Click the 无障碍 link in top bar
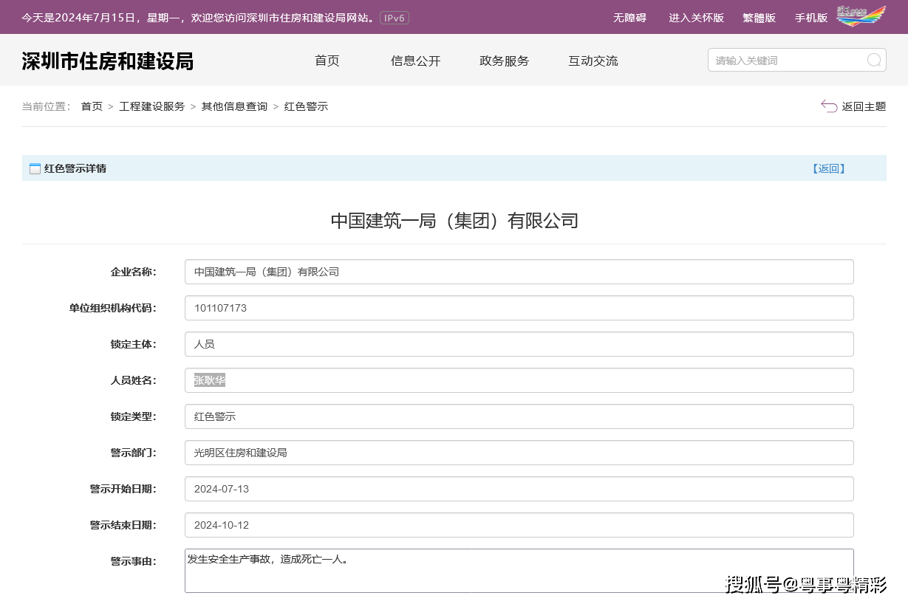 click(629, 17)
